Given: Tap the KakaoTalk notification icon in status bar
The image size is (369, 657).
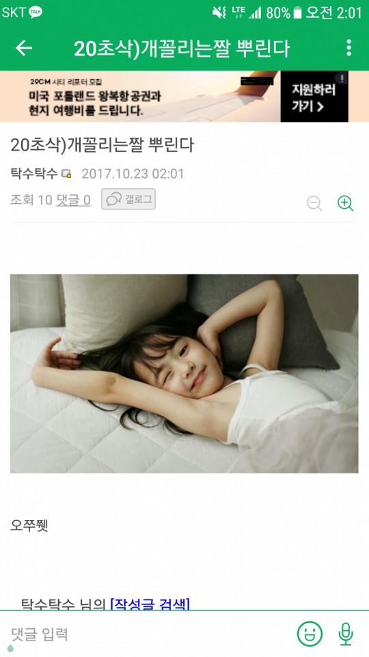Looking at the screenshot, I should point(36,12).
